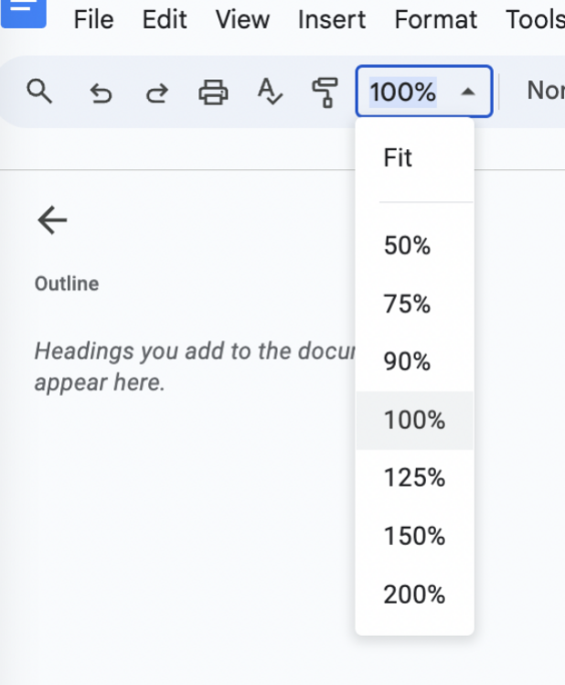
Task: Click the 'Headings you add' hint text
Action: 195,367
